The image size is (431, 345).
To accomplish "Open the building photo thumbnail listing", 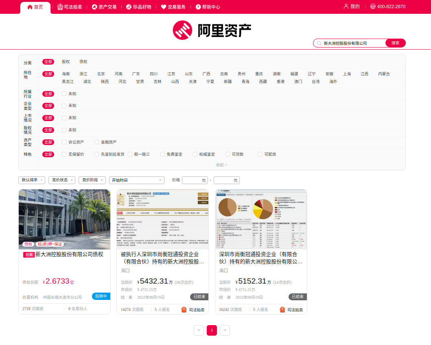I will pyautogui.click(x=65, y=219).
